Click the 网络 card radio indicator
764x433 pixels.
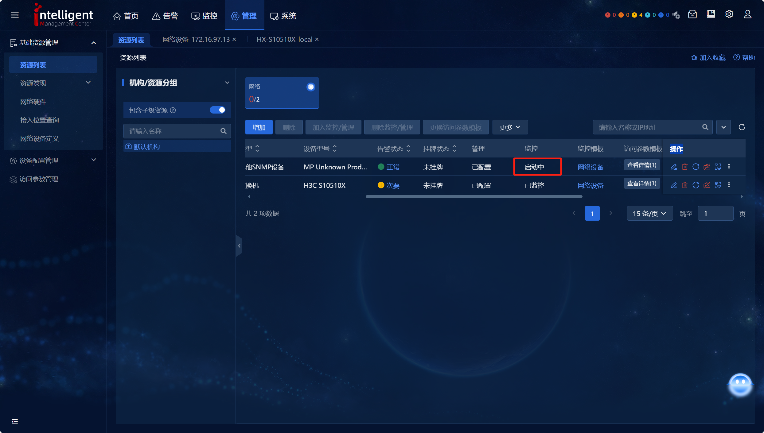click(311, 87)
